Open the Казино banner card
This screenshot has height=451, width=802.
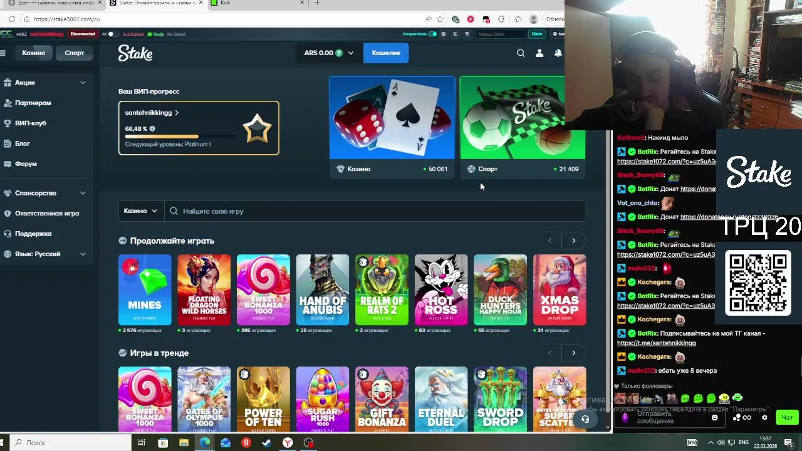tap(392, 127)
